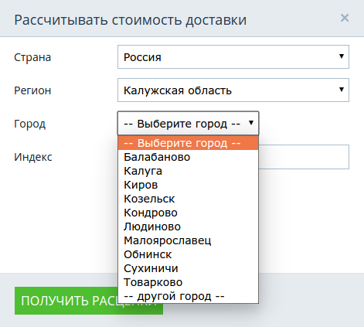
Task: Select Сухиничи from the options
Action: [188, 268]
